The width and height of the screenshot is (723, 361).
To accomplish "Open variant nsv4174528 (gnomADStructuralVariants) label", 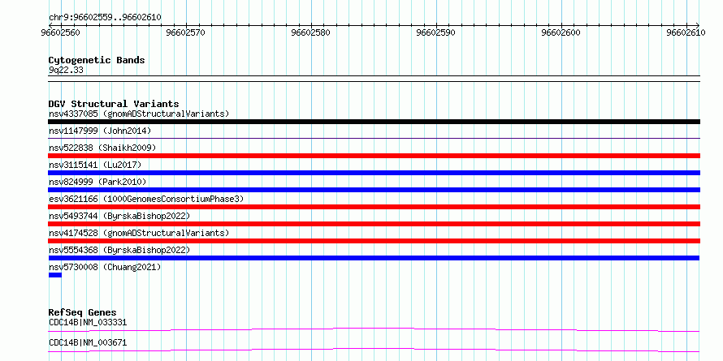I will click(x=139, y=233).
